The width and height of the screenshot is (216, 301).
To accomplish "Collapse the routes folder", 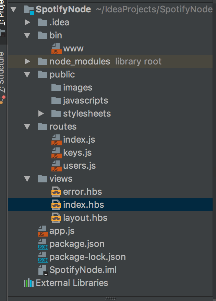I will (x=27, y=127).
